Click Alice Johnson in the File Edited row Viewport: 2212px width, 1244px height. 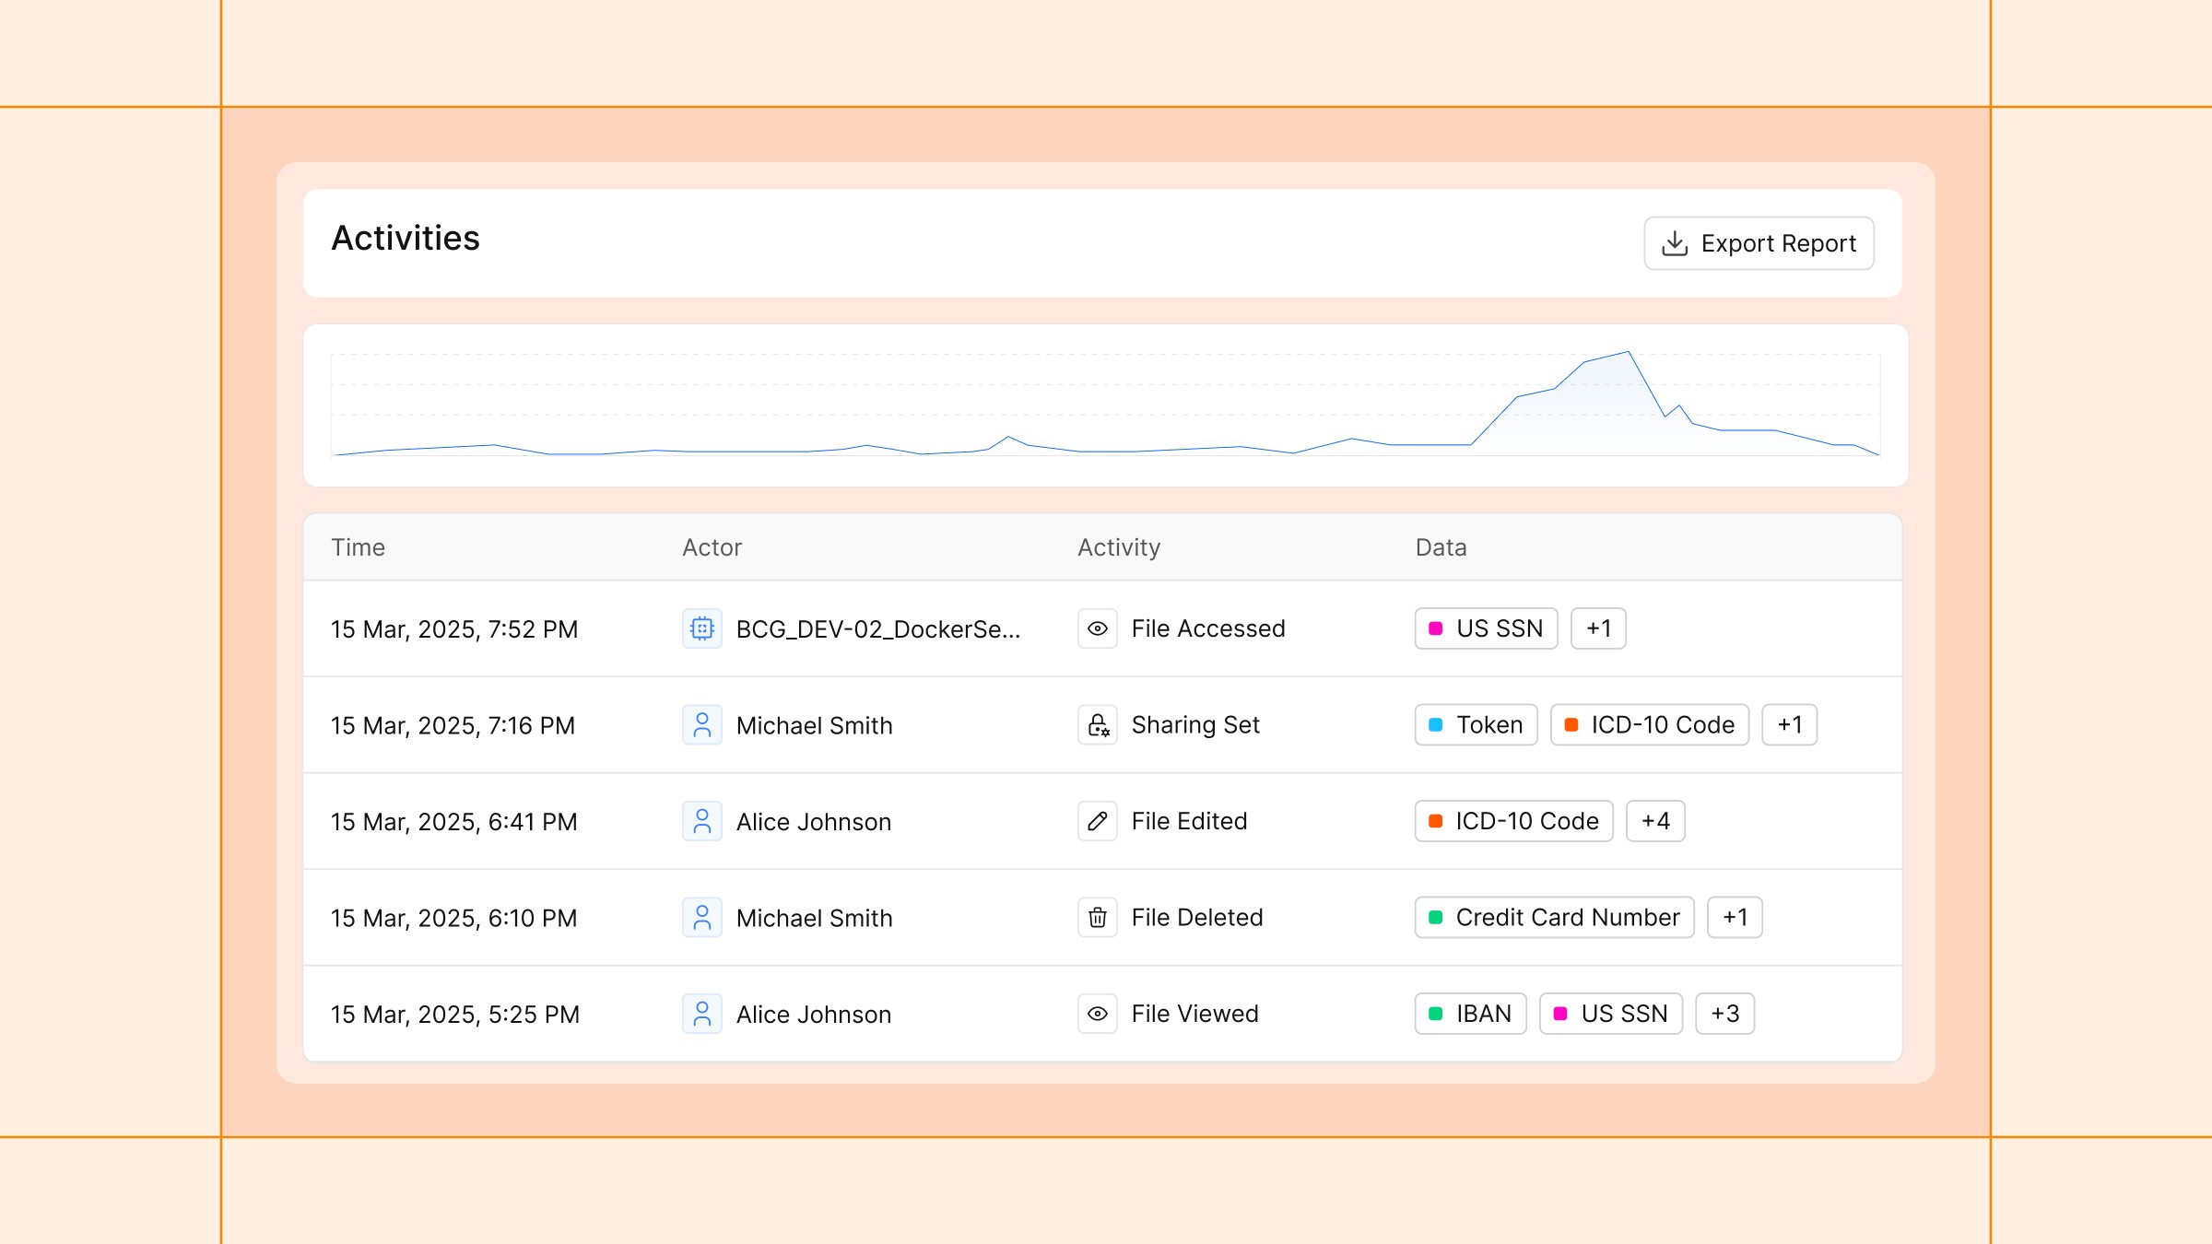coord(814,822)
